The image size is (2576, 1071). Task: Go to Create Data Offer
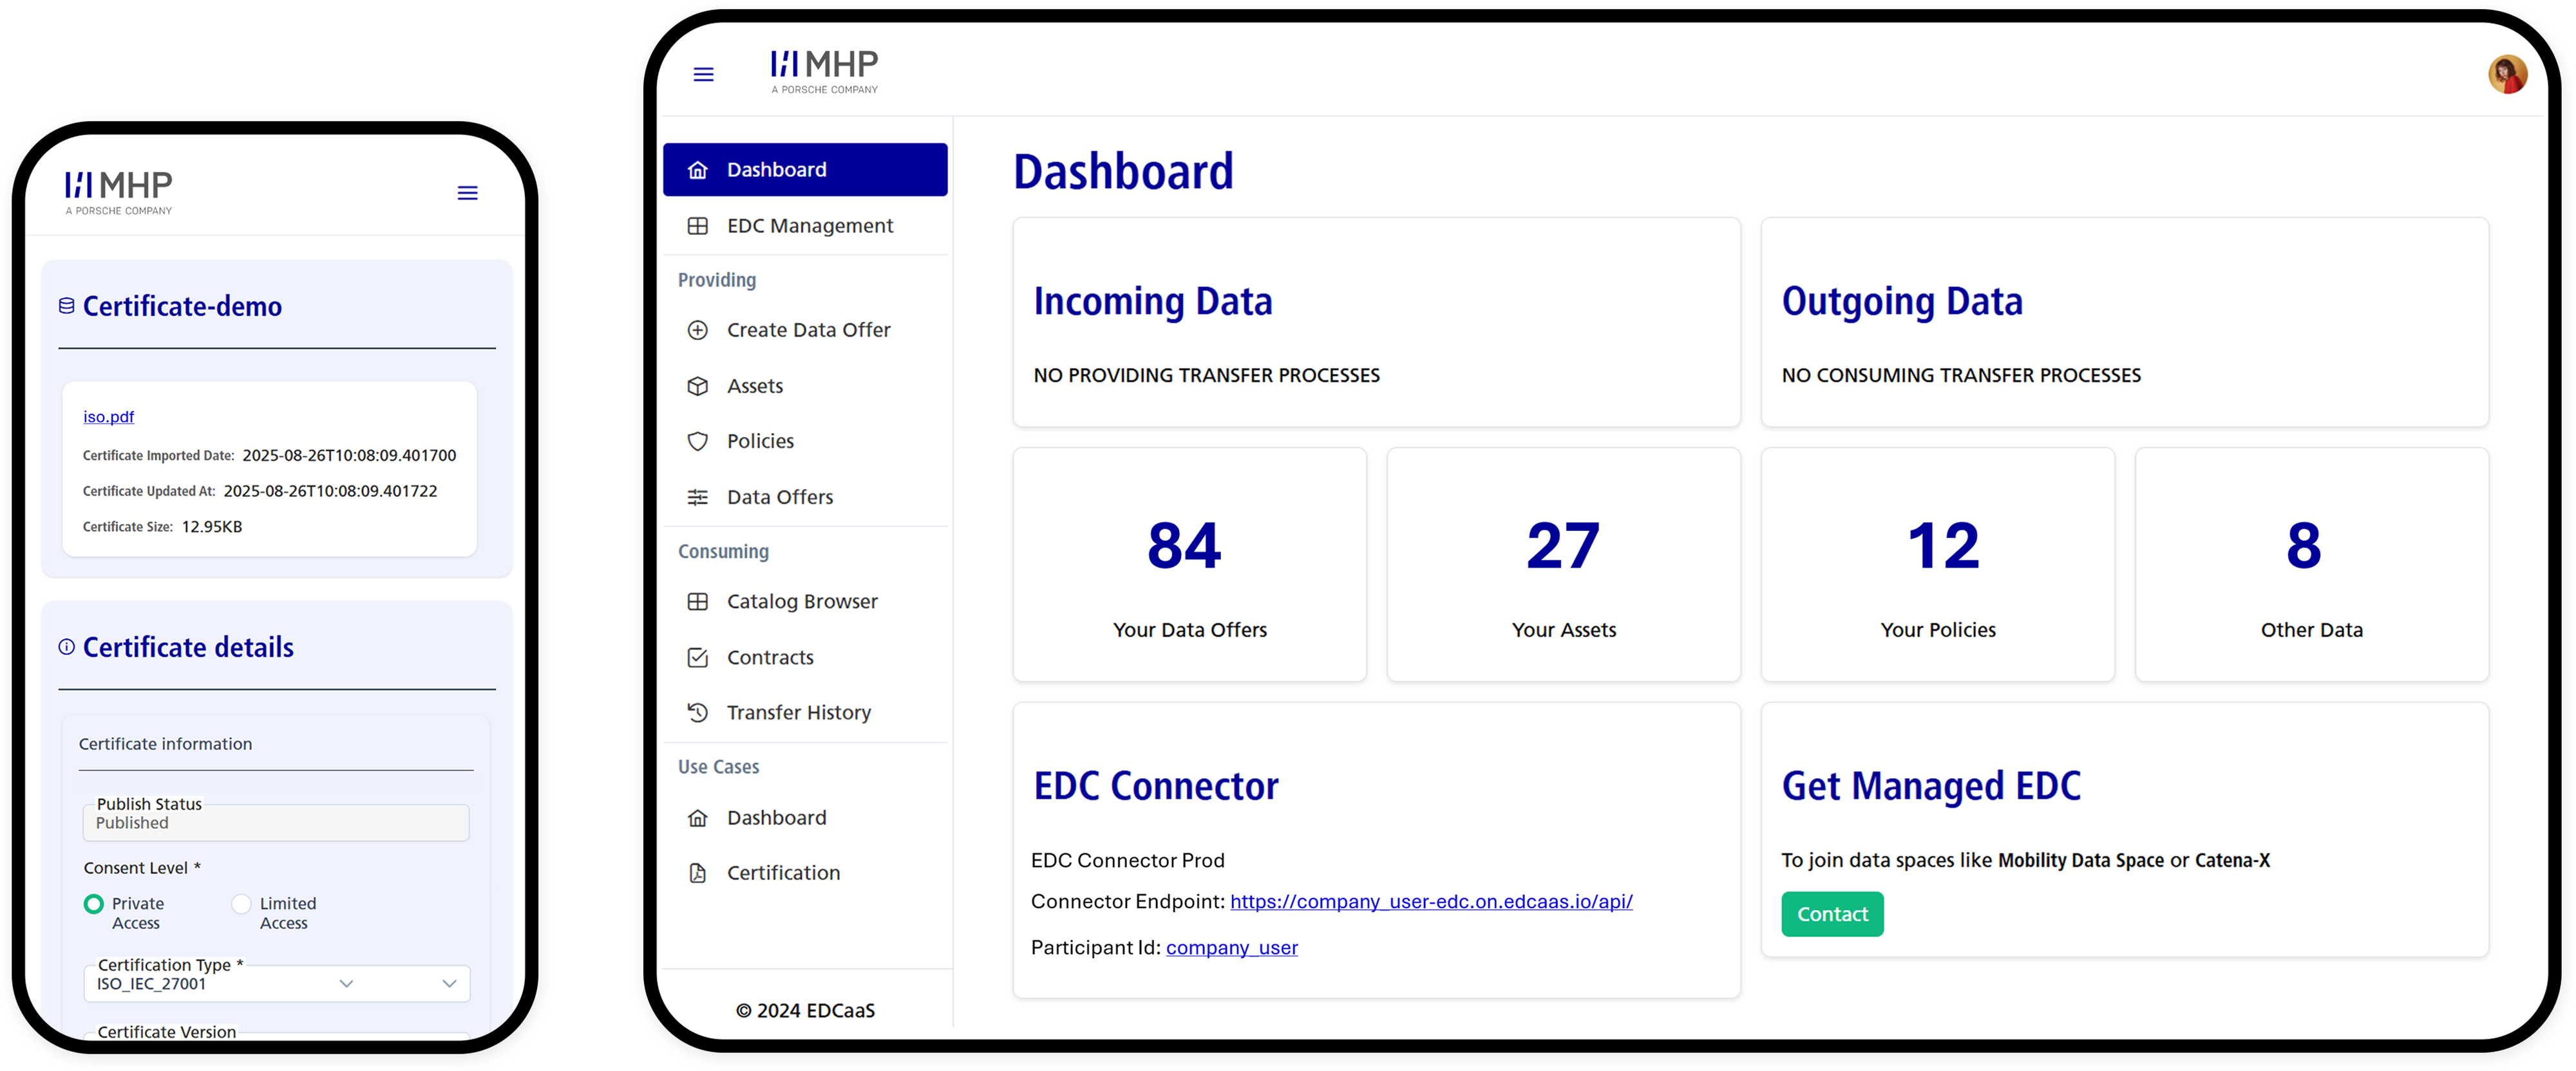[805, 330]
